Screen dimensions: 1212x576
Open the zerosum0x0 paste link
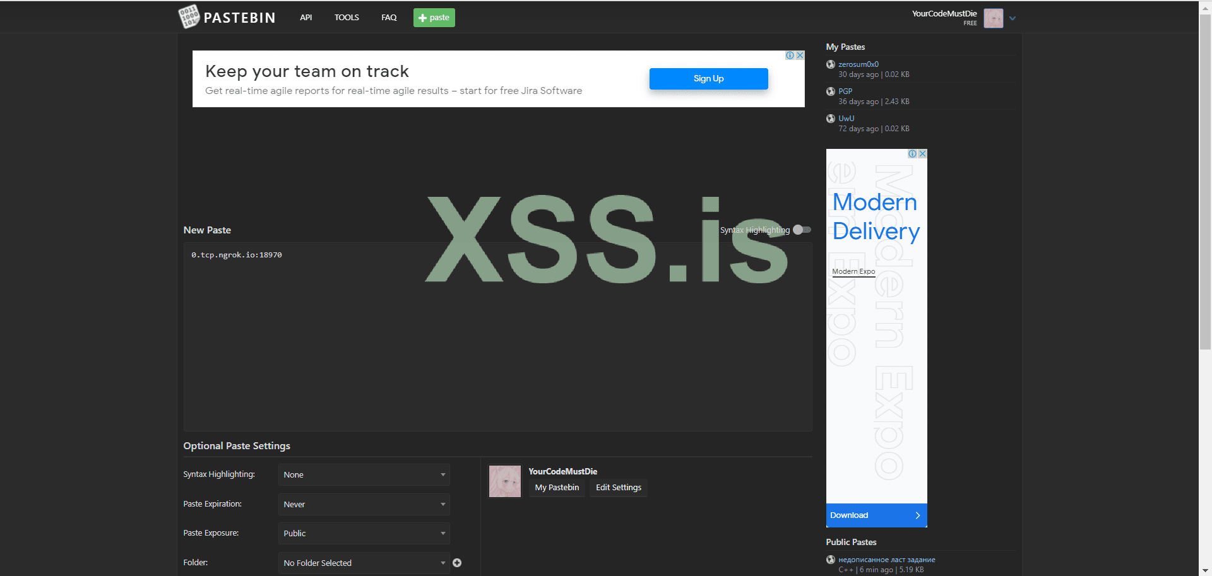pos(858,64)
